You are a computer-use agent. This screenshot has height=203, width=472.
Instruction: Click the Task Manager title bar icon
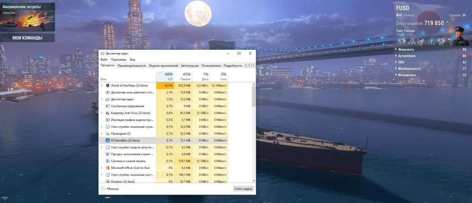point(103,53)
